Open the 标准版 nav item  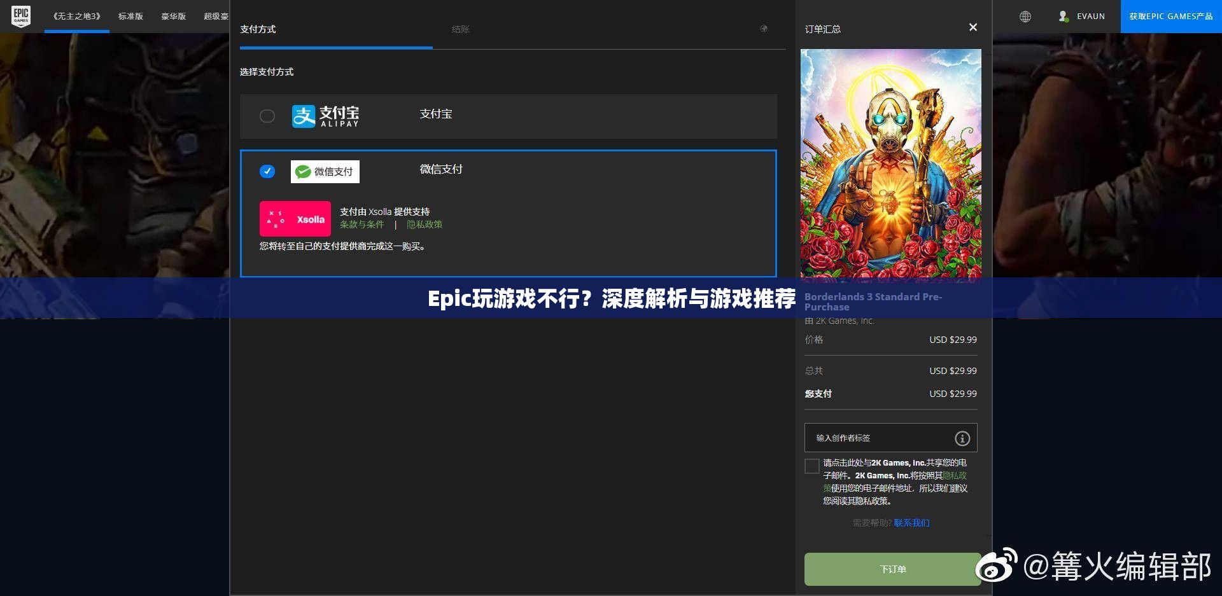click(130, 17)
